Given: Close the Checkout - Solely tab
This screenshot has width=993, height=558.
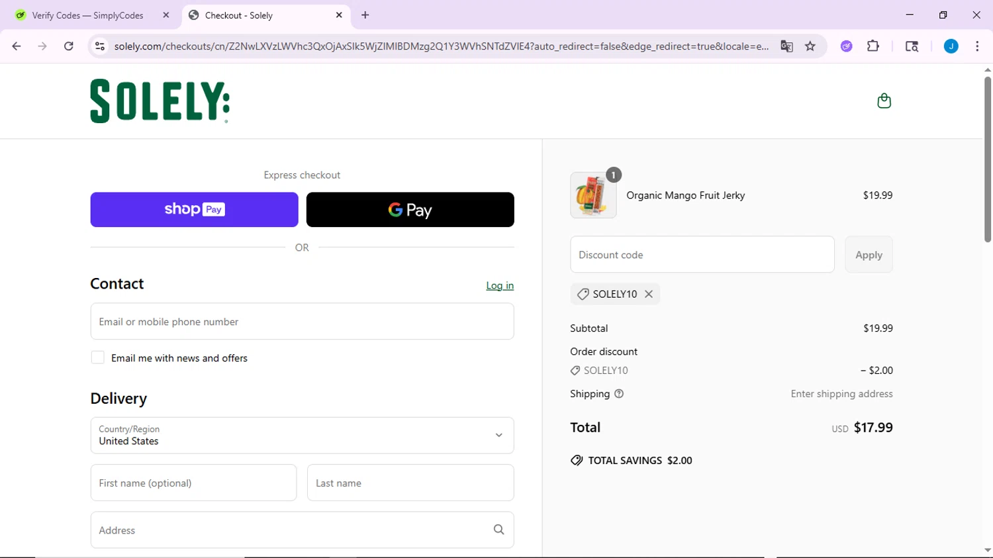Looking at the screenshot, I should tap(339, 15).
